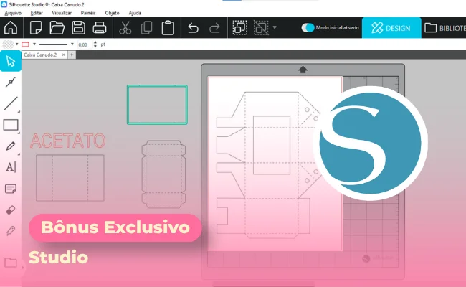466x287 pixels.
Task: Open library folder at sidebar bottom
Action: tap(11, 263)
